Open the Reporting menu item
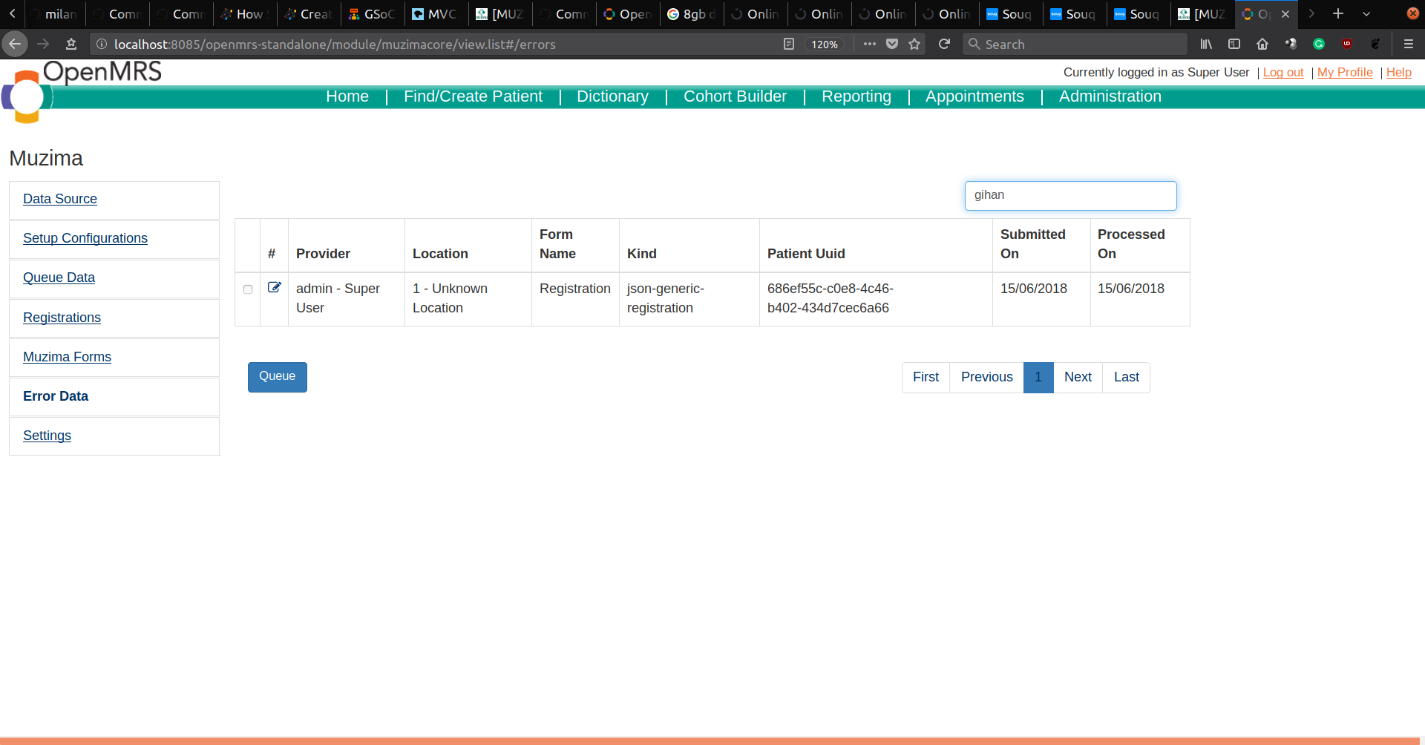This screenshot has height=745, width=1425. tap(856, 96)
